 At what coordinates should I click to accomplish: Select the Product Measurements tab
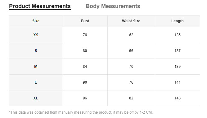(40, 6)
